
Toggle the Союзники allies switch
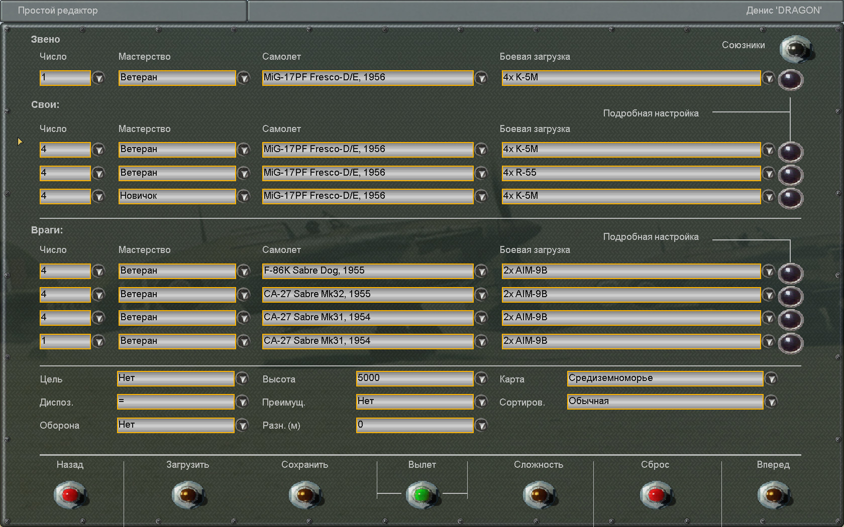click(x=796, y=49)
